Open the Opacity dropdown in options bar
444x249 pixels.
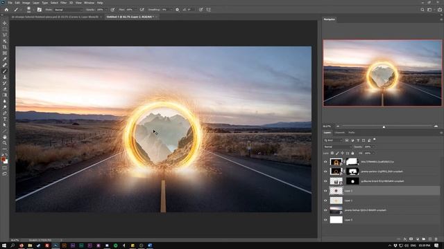(x=105, y=10)
